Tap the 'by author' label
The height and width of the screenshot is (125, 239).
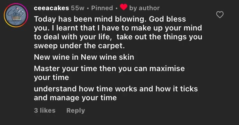tap(144, 8)
